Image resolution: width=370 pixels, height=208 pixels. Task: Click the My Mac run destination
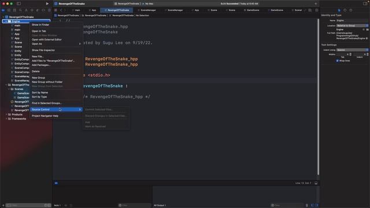click(149, 3)
